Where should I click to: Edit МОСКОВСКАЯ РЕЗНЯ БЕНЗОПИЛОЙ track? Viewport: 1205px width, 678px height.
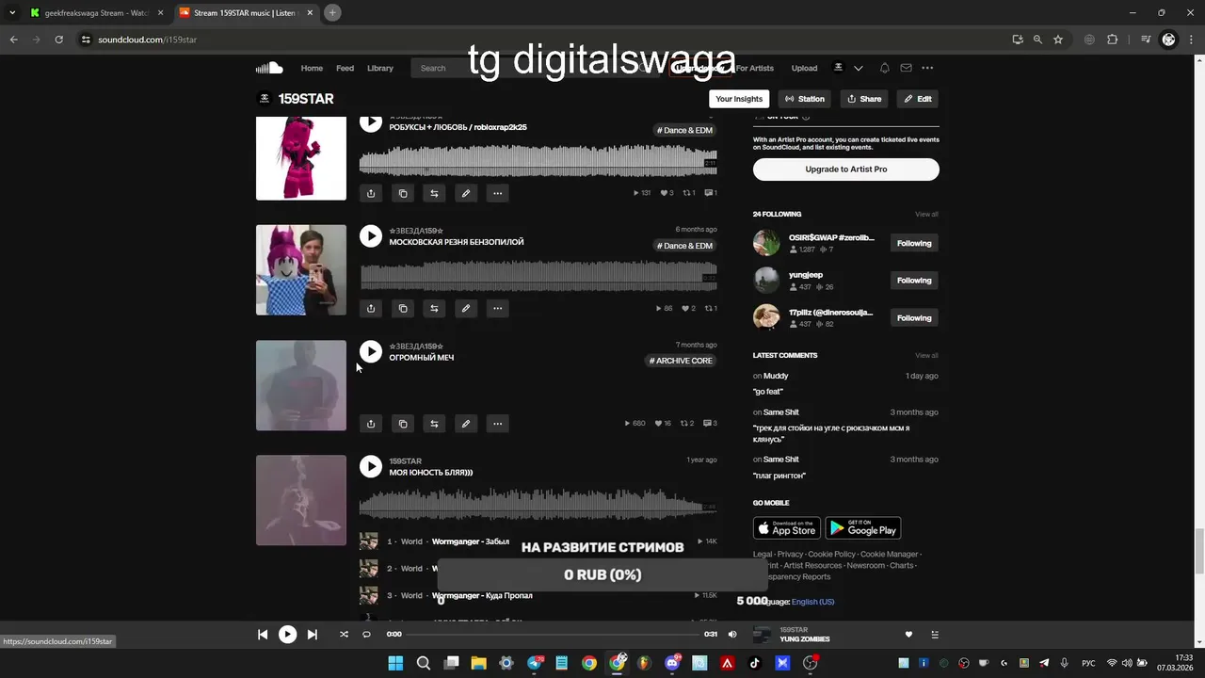[x=466, y=308]
